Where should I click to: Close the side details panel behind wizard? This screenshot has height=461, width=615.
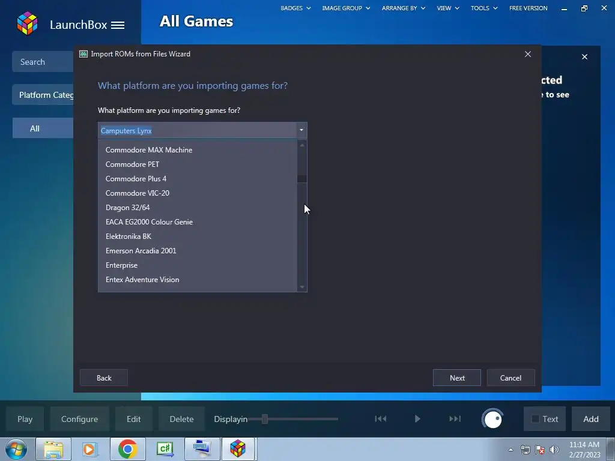tap(584, 57)
